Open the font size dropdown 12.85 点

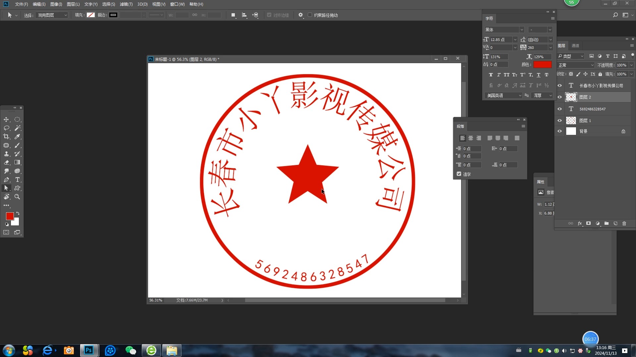[515, 40]
